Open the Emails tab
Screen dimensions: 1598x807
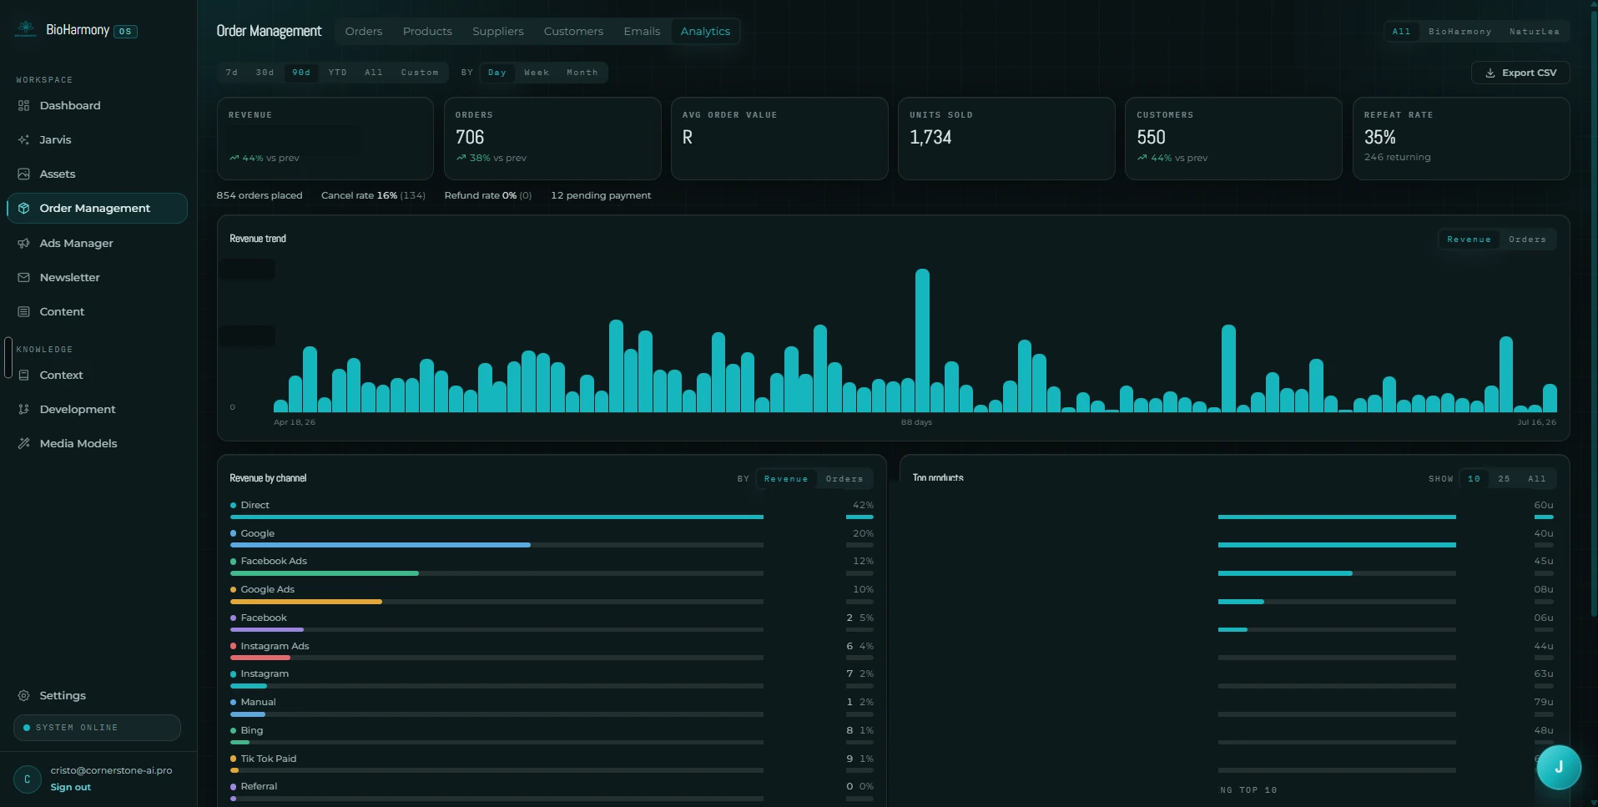(x=642, y=32)
